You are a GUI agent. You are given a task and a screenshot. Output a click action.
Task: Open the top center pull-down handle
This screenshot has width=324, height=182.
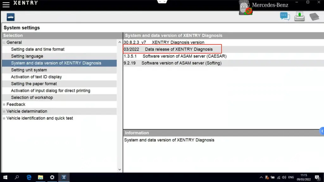tap(162, 2)
